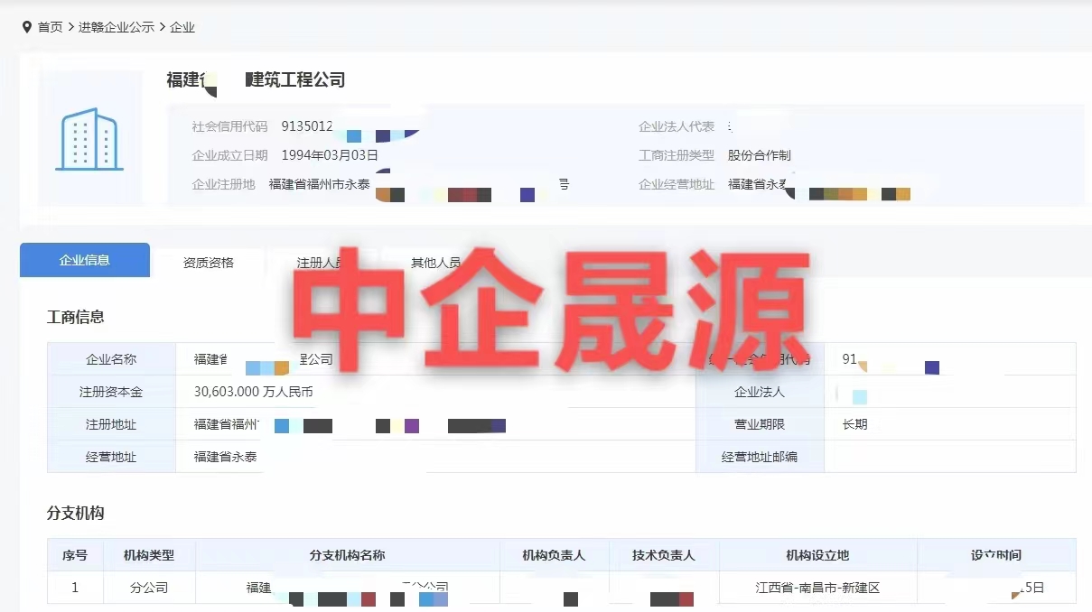Click the value 30,603.000 万人民币
The image size is (1092, 612).
pyautogui.click(x=254, y=392)
